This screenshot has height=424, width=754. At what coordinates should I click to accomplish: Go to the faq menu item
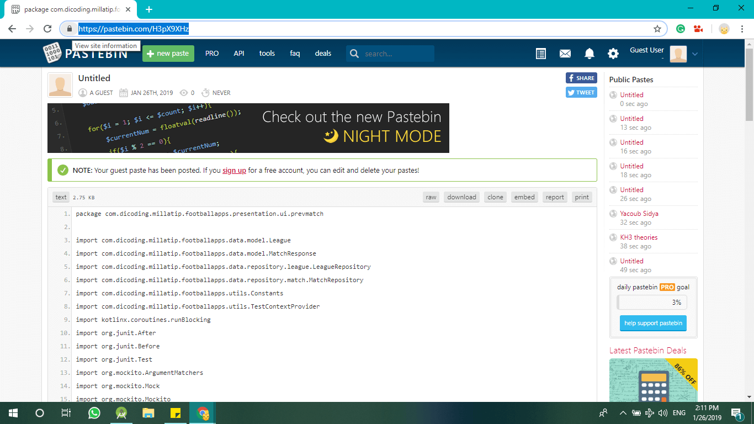295,54
